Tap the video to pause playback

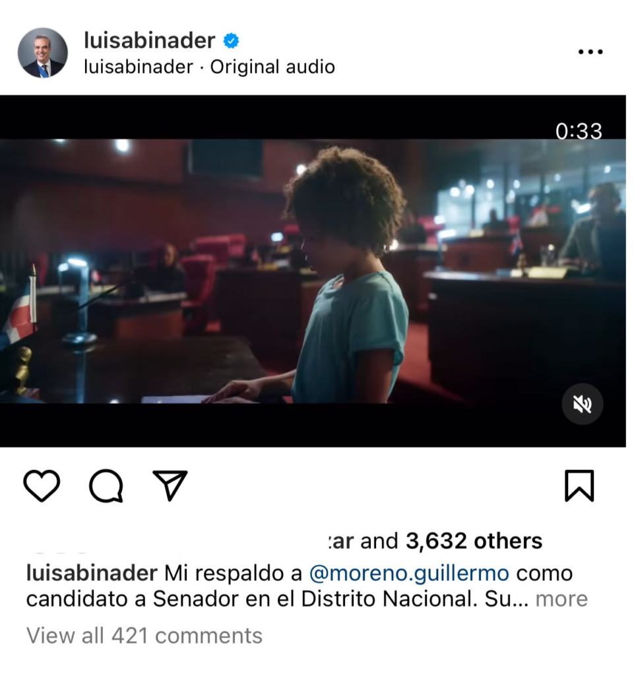[313, 271]
